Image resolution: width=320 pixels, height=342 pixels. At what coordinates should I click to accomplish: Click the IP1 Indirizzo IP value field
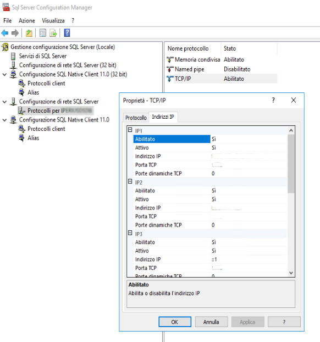[x=249, y=156]
